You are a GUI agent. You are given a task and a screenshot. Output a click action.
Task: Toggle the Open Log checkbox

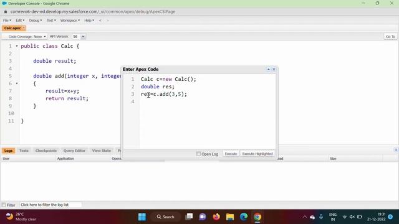[x=198, y=154]
